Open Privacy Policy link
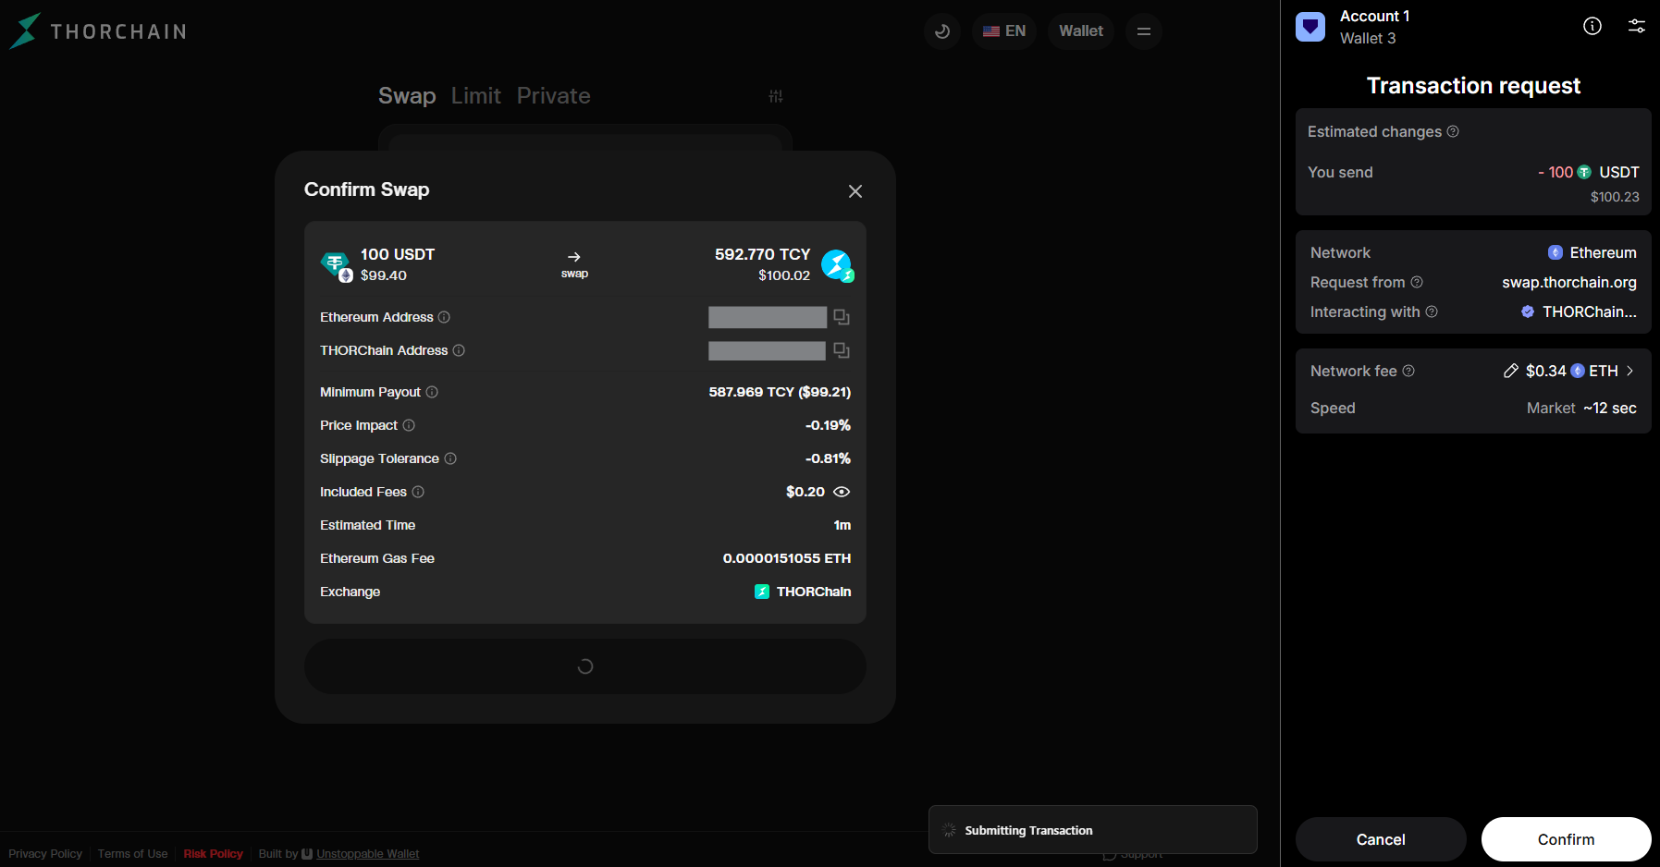This screenshot has width=1660, height=867. click(45, 854)
